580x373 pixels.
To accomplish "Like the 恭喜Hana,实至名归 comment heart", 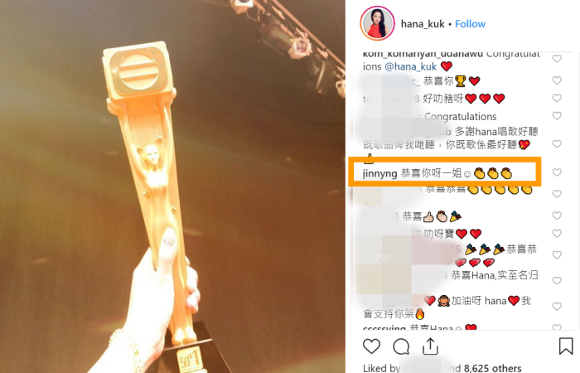I will (x=557, y=280).
